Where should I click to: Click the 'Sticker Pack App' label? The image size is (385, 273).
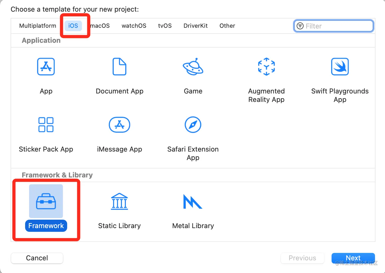pos(46,149)
